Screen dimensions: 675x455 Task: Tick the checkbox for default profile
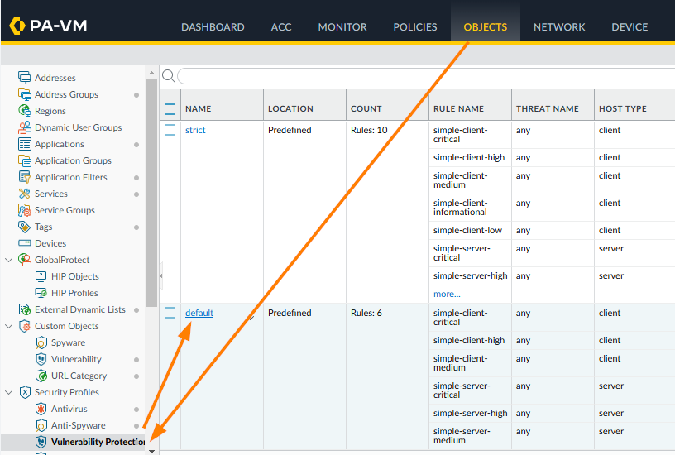tap(170, 313)
